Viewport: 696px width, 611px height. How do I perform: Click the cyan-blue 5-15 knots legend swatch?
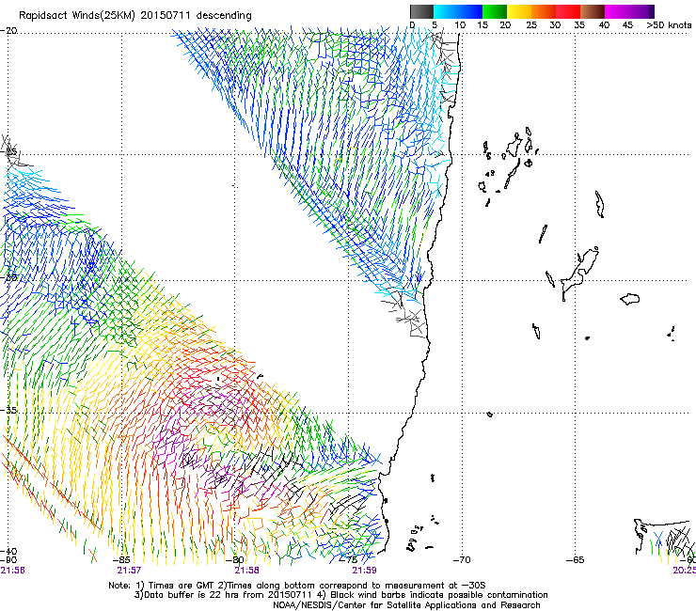click(458, 11)
